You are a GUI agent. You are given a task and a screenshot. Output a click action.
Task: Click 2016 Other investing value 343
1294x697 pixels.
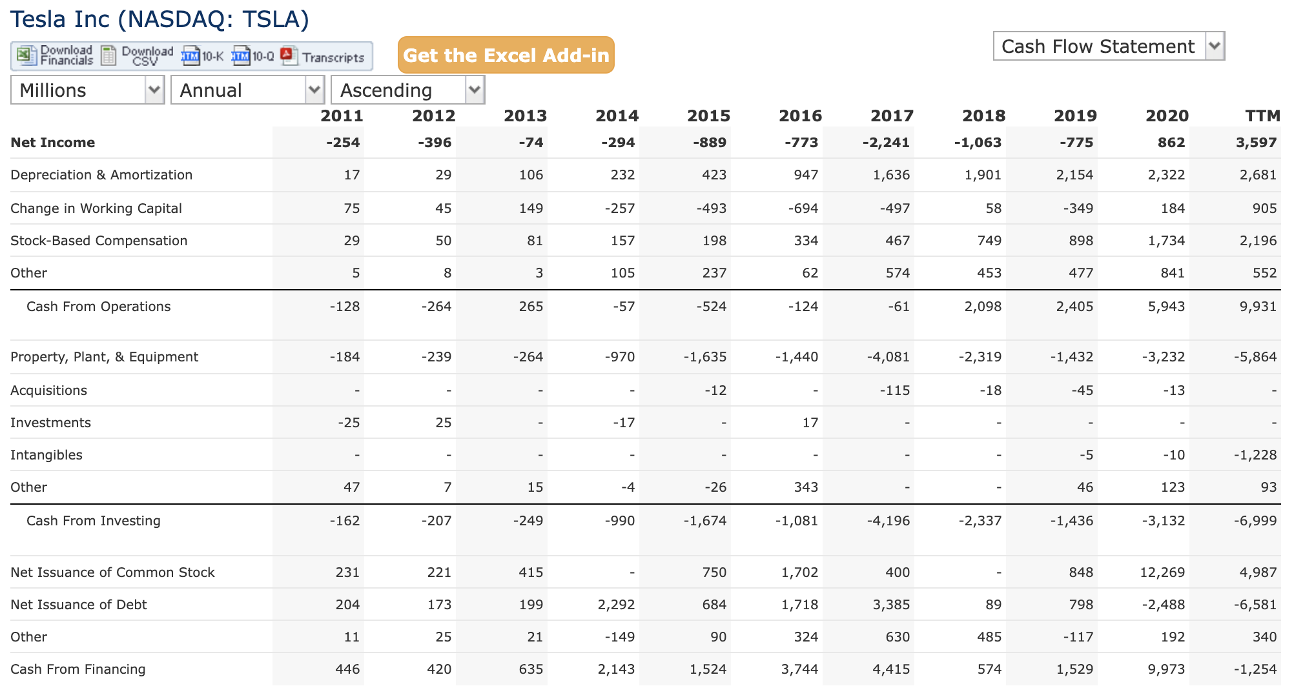(805, 487)
